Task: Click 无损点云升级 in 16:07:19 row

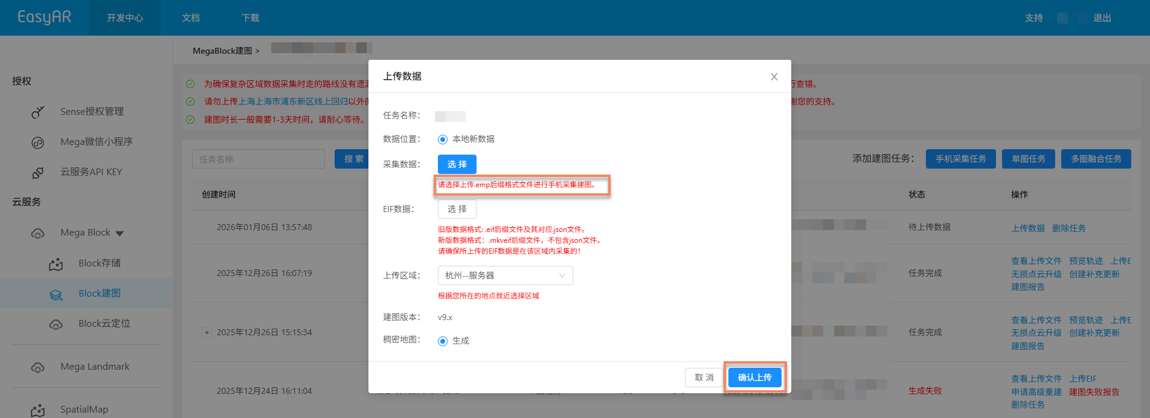Action: point(1036,274)
